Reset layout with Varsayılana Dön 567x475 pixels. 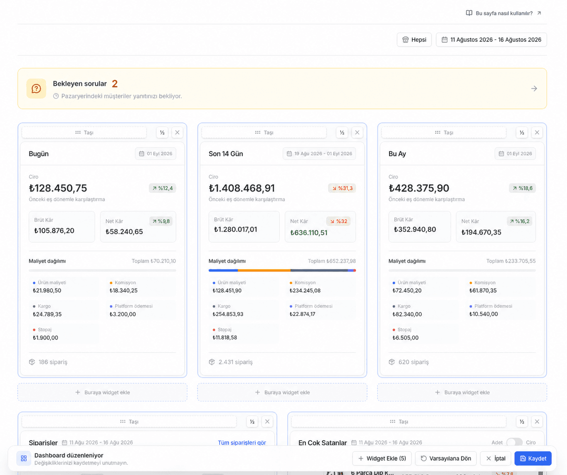[446, 458]
